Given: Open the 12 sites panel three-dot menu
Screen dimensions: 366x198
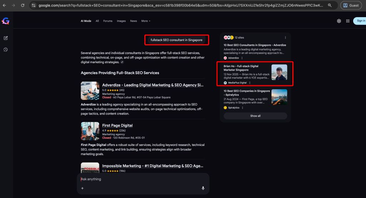Looking at the screenshot, I should click(x=285, y=37).
